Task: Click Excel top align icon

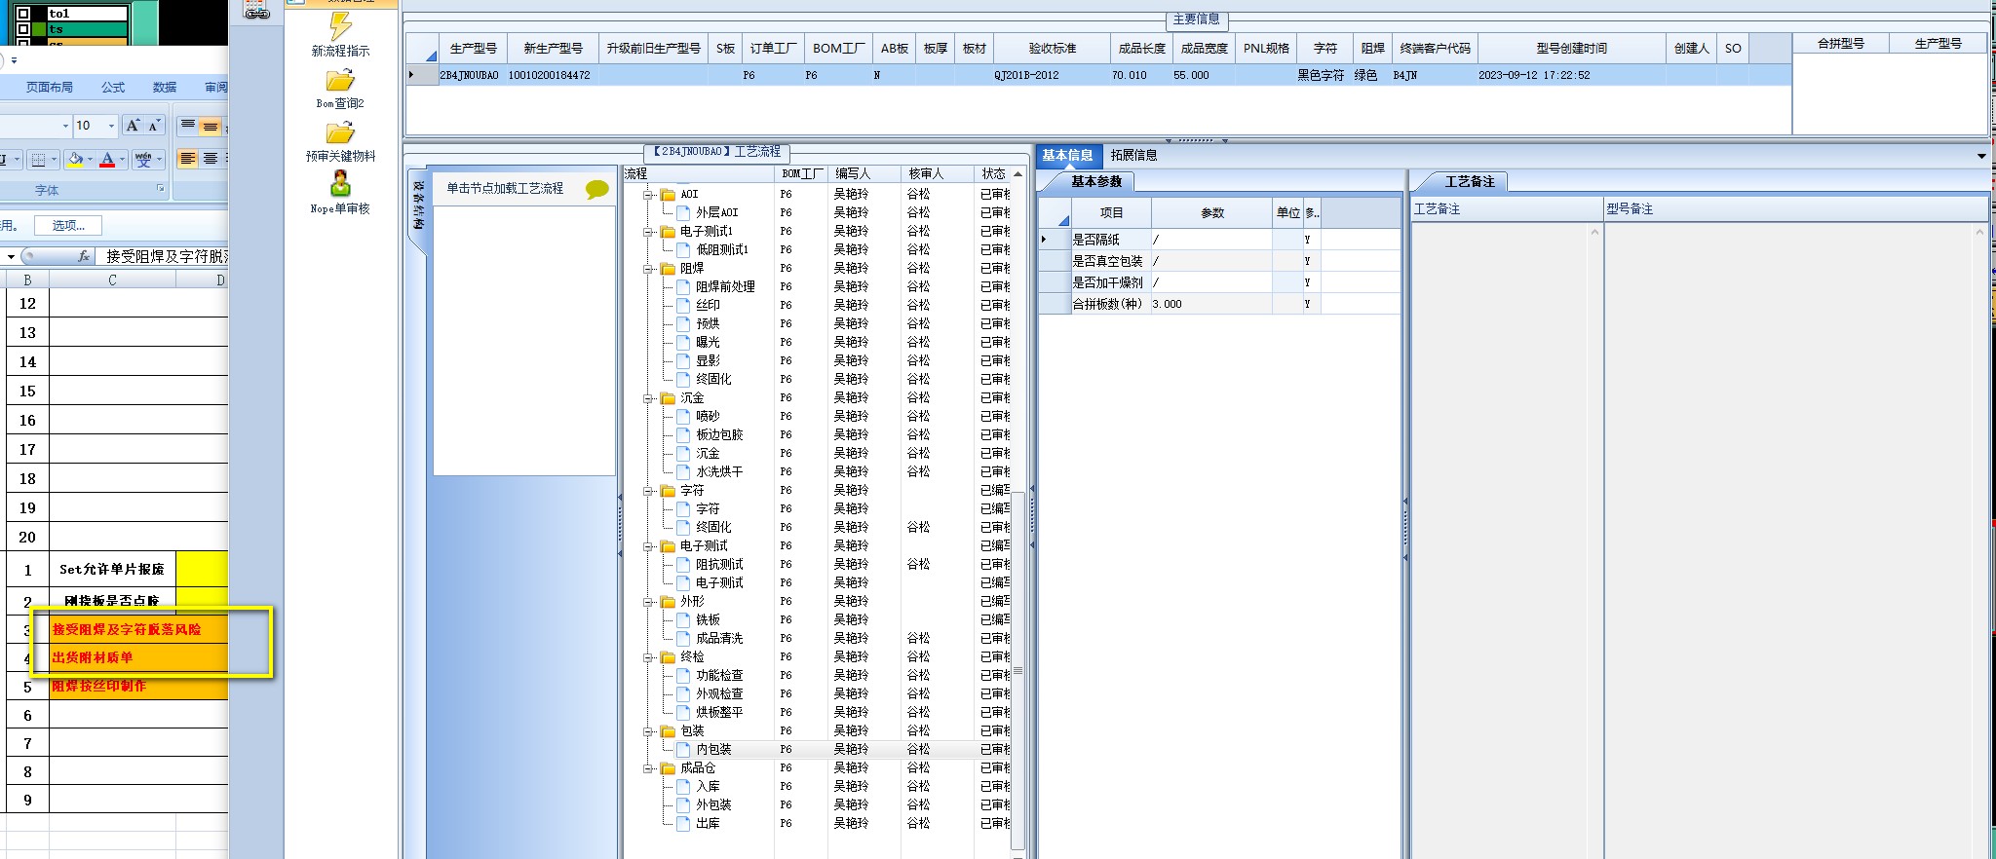Action: 188,126
